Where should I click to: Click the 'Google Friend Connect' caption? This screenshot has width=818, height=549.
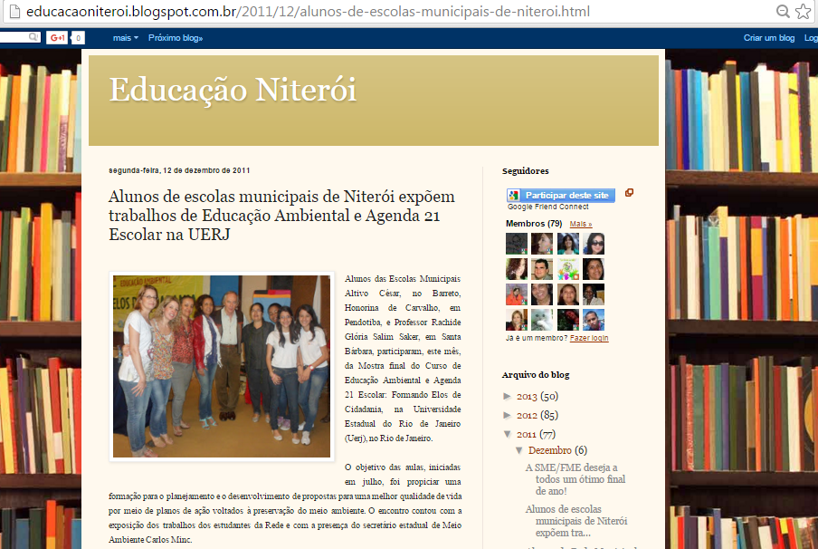(547, 207)
